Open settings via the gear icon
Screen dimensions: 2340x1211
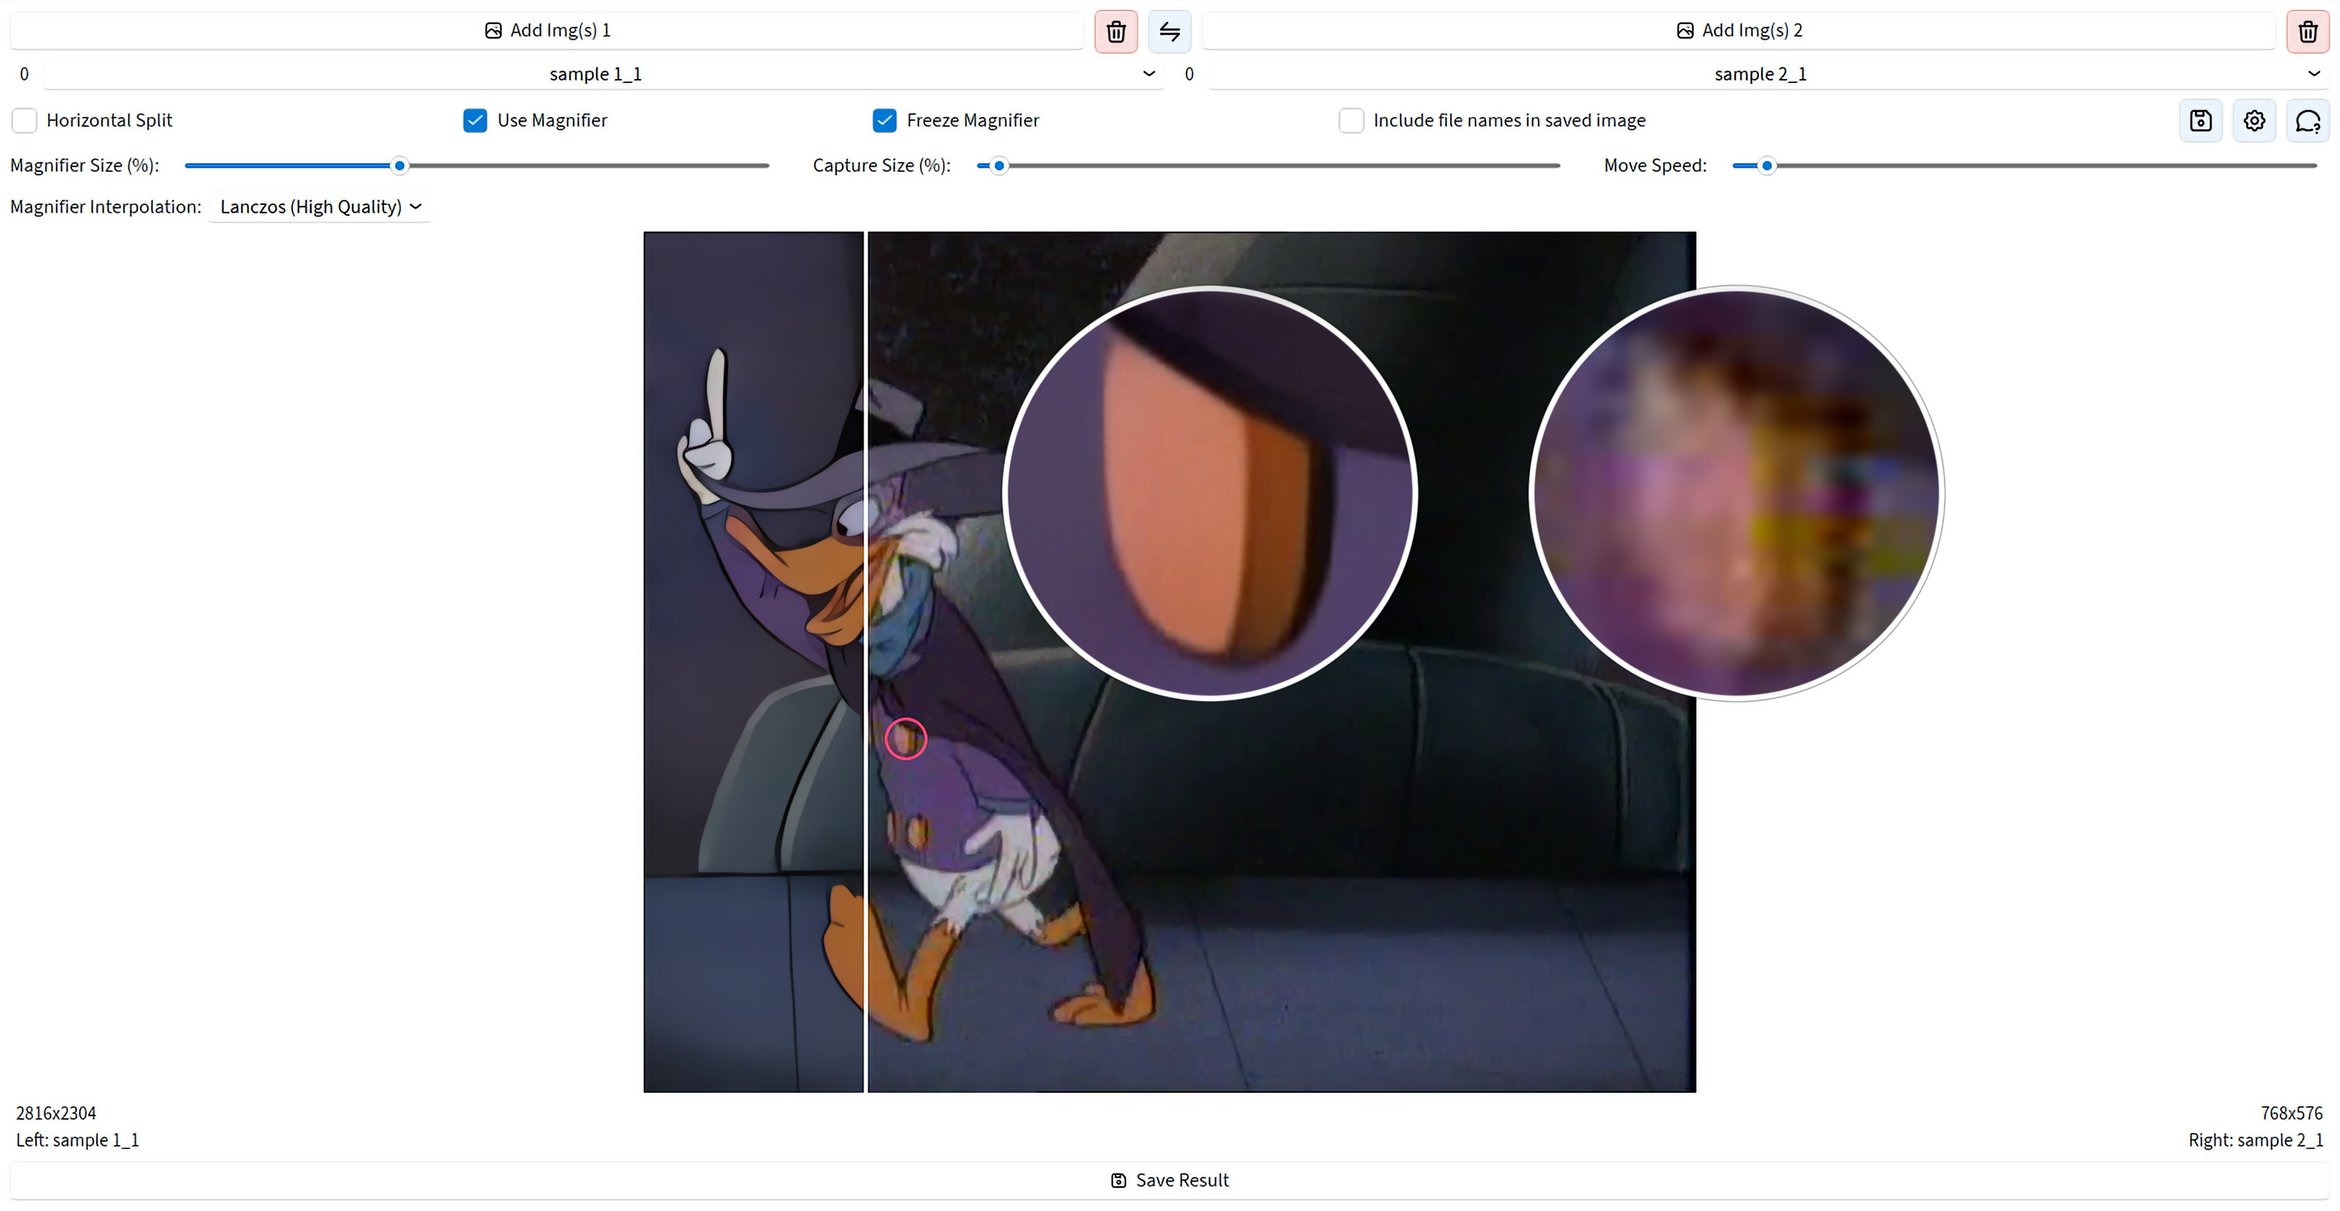[2253, 120]
